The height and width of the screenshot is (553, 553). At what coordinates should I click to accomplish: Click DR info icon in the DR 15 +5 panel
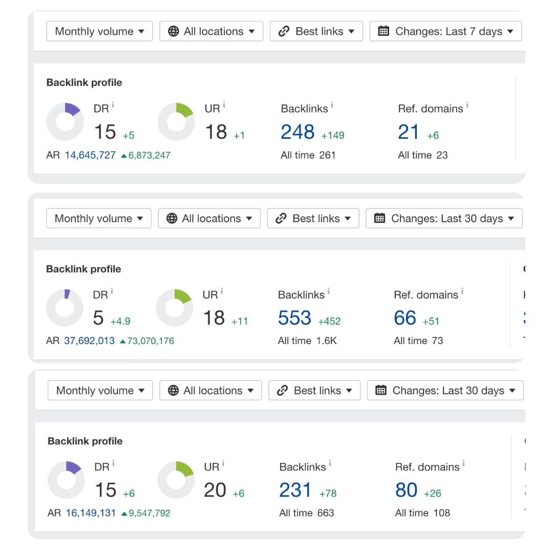tap(113, 105)
